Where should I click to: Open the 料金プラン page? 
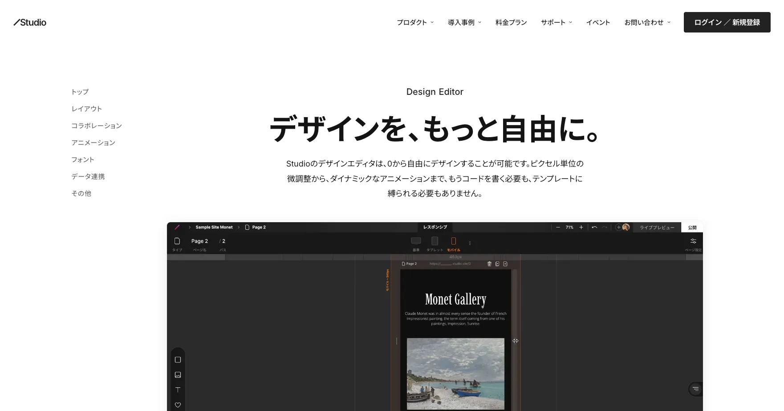pos(511,22)
